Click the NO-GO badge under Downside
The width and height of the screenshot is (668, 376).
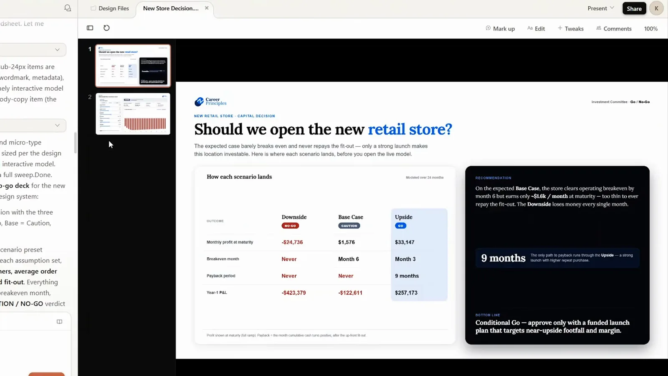290,226
